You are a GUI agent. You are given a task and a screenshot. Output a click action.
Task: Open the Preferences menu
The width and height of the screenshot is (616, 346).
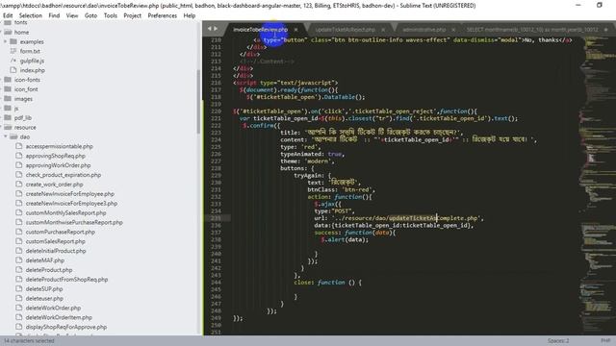(x=163, y=15)
